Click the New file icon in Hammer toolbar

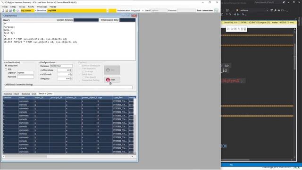3,10
